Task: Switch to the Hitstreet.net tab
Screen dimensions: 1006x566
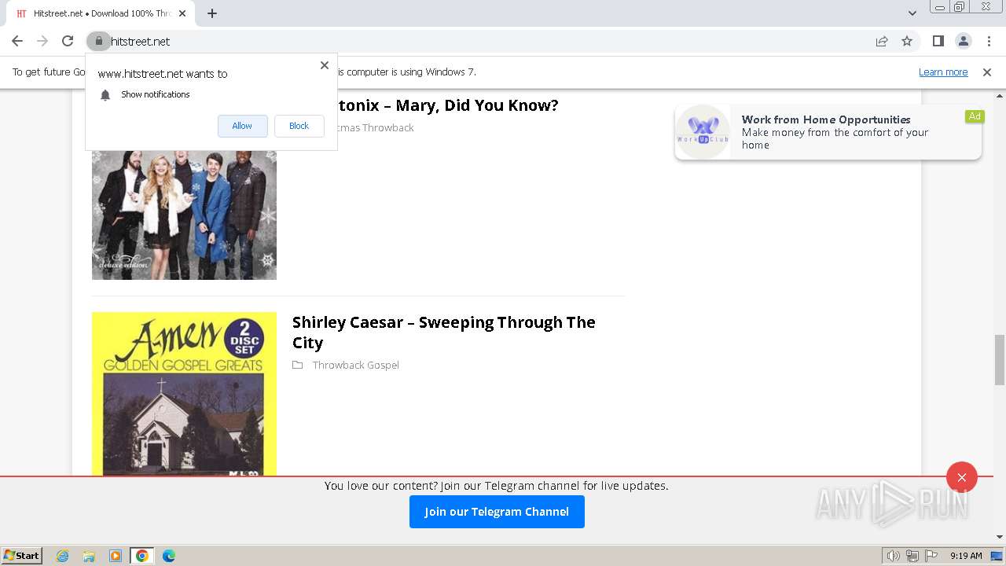Action: [x=101, y=13]
